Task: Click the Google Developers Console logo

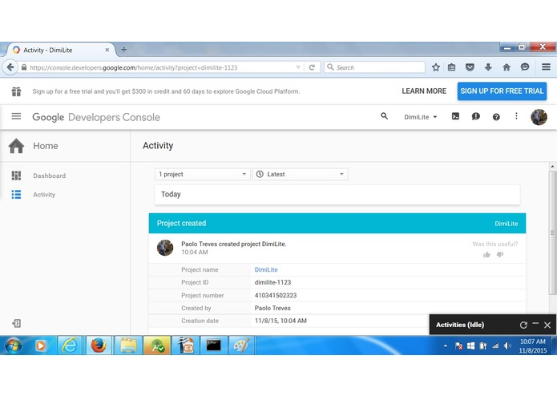Action: (96, 117)
